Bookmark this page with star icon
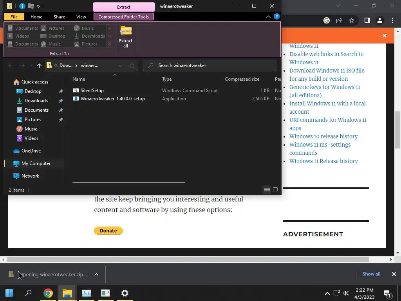Image resolution: width=401 pixels, height=301 pixels. [352, 20]
